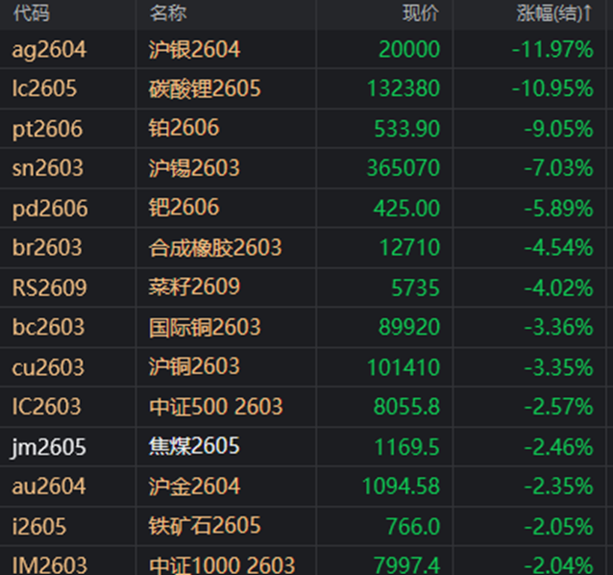Select code jm2605
The width and height of the screenshot is (613, 575).
click(x=48, y=447)
